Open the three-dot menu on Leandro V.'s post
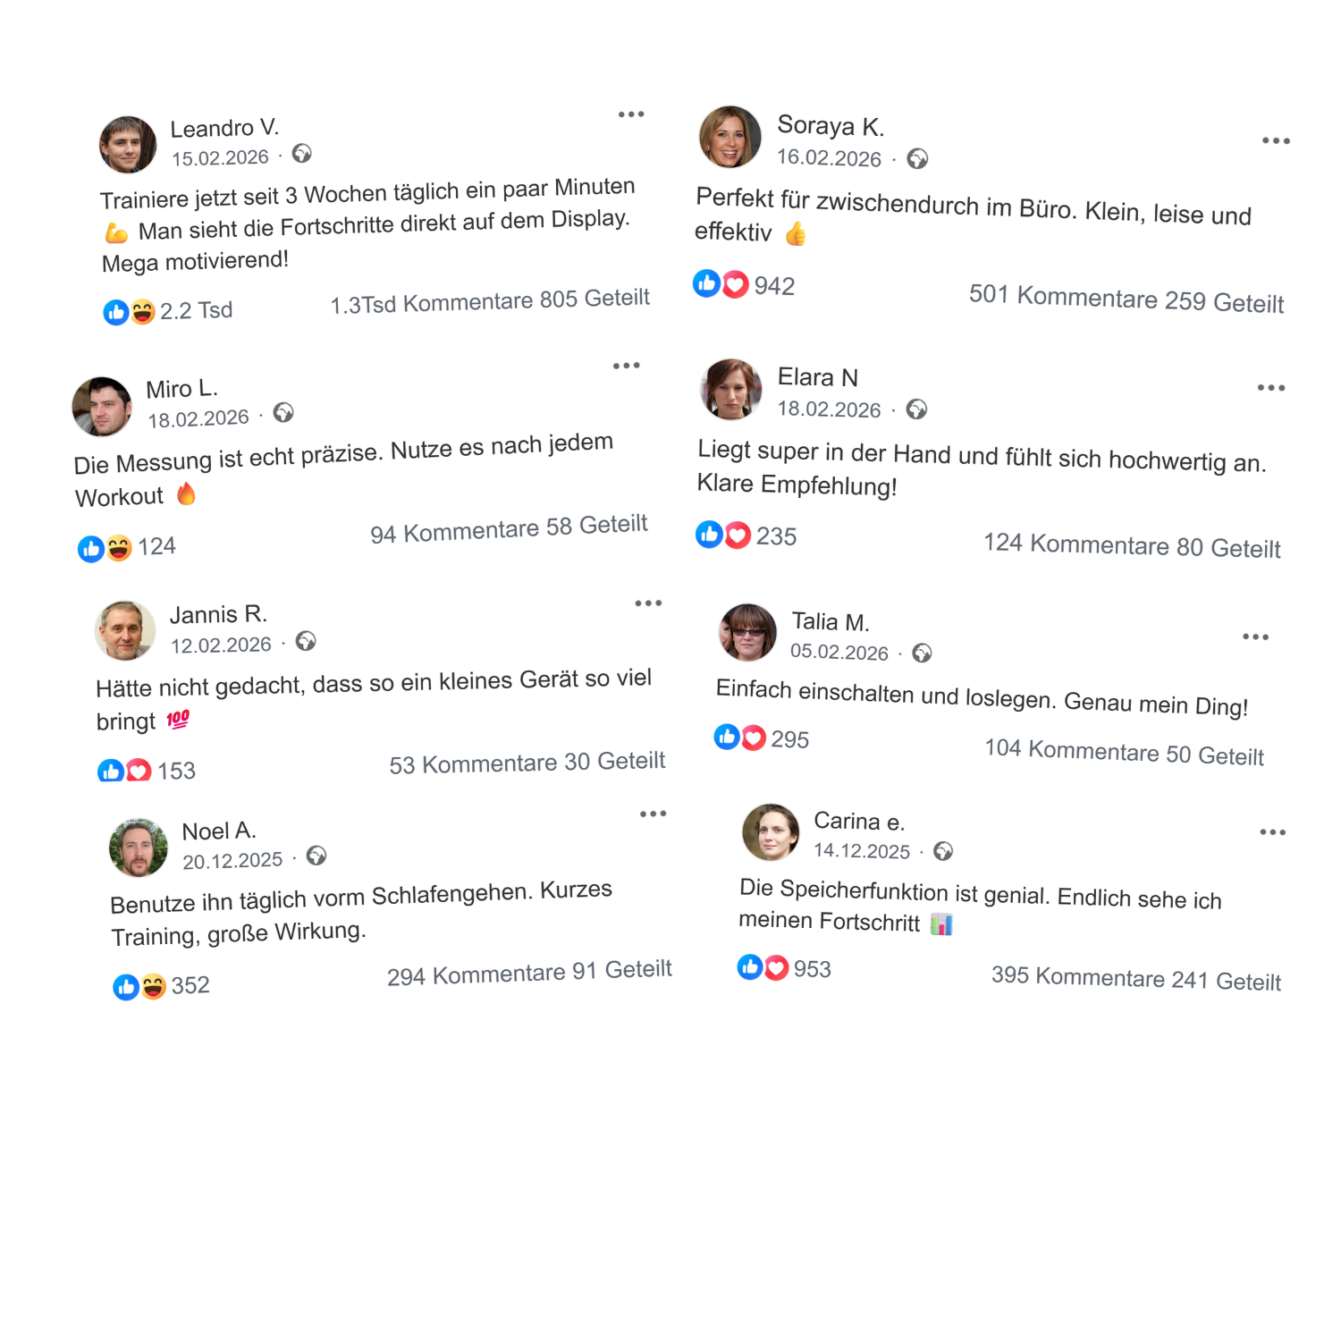The image size is (1341, 1341). 631,114
